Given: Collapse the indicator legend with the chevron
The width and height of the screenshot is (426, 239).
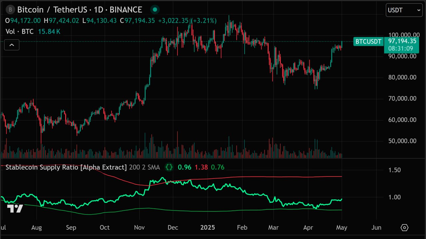Looking at the screenshot, I should coord(12,45).
